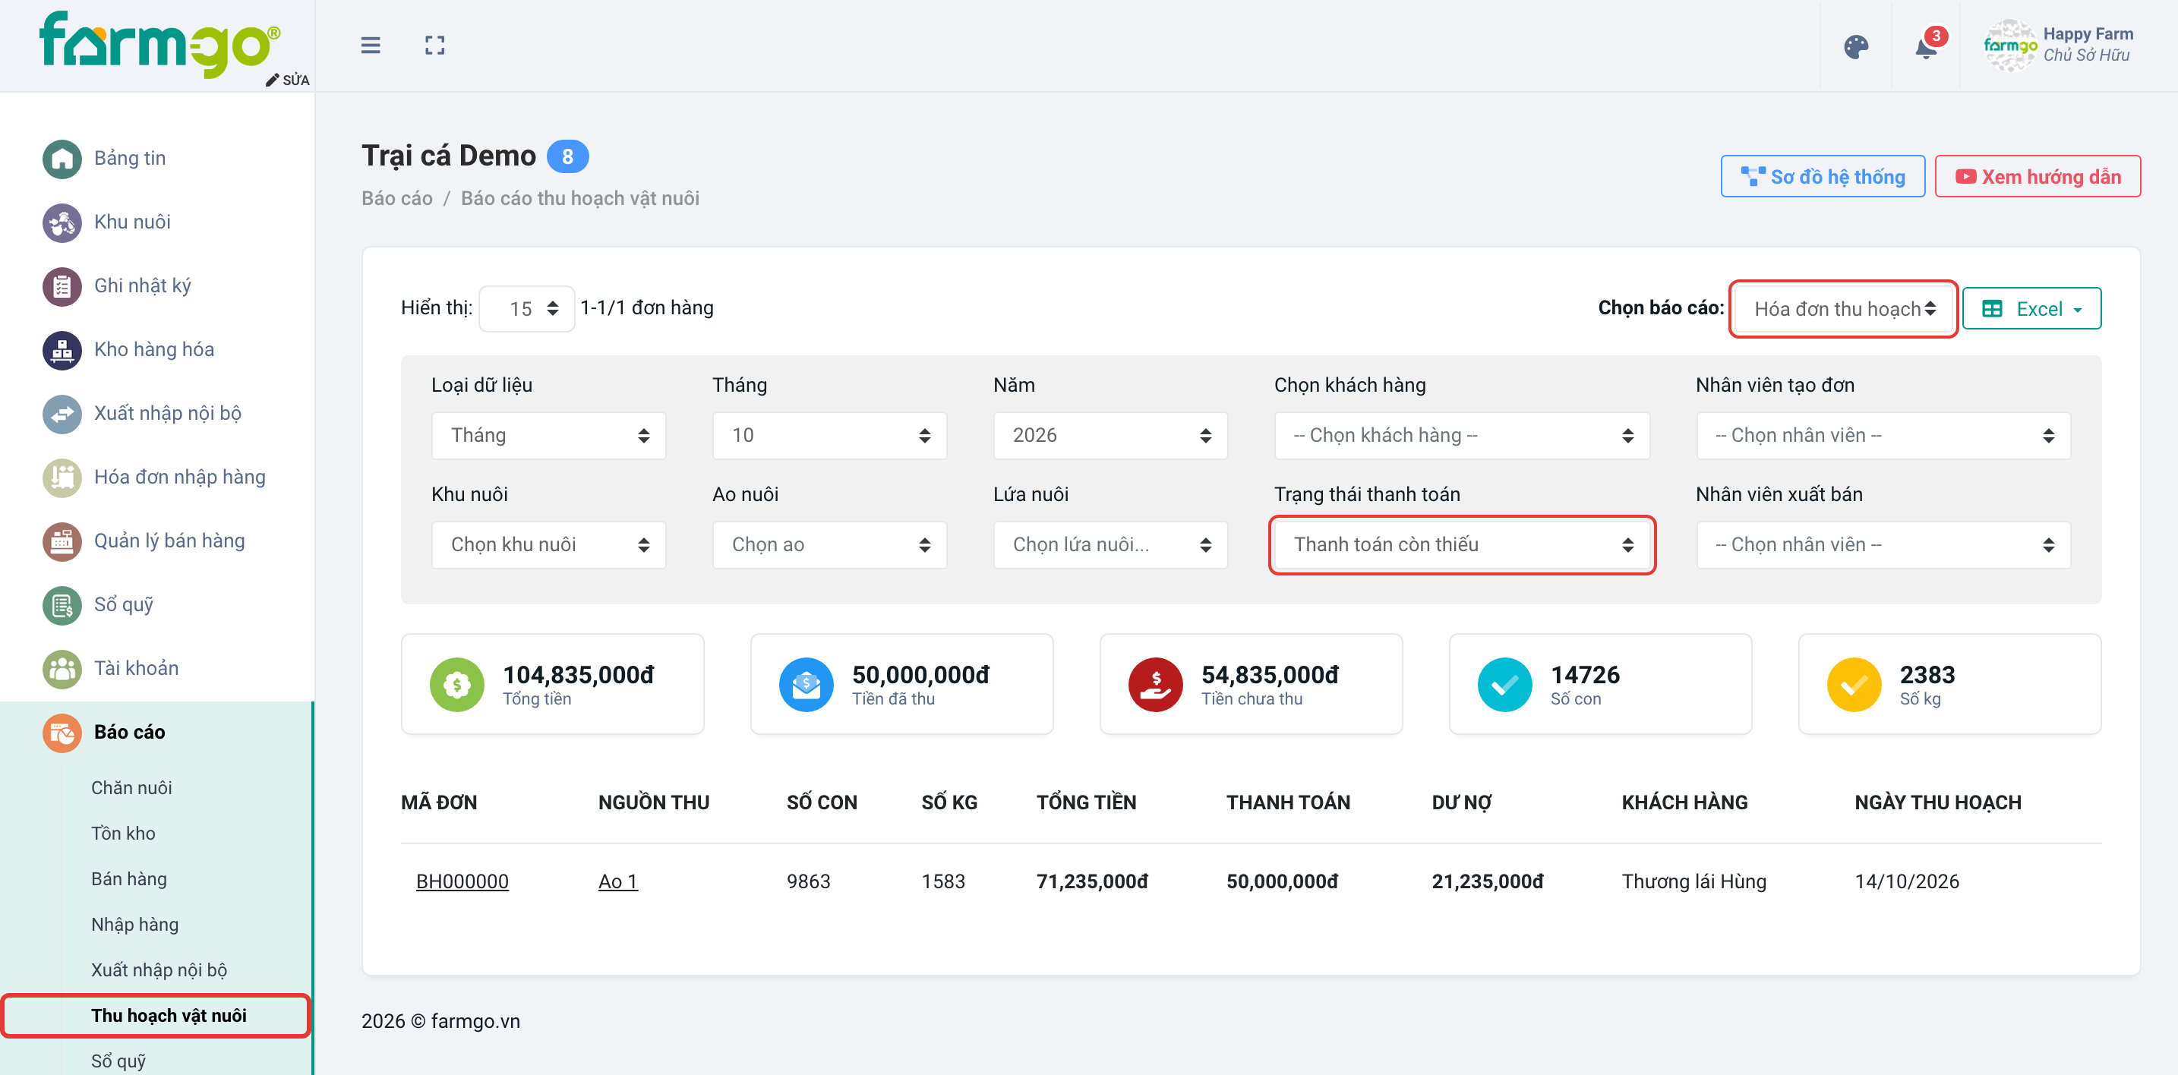Open the color theme palette icon
The width and height of the screenshot is (2178, 1075).
pos(1856,46)
